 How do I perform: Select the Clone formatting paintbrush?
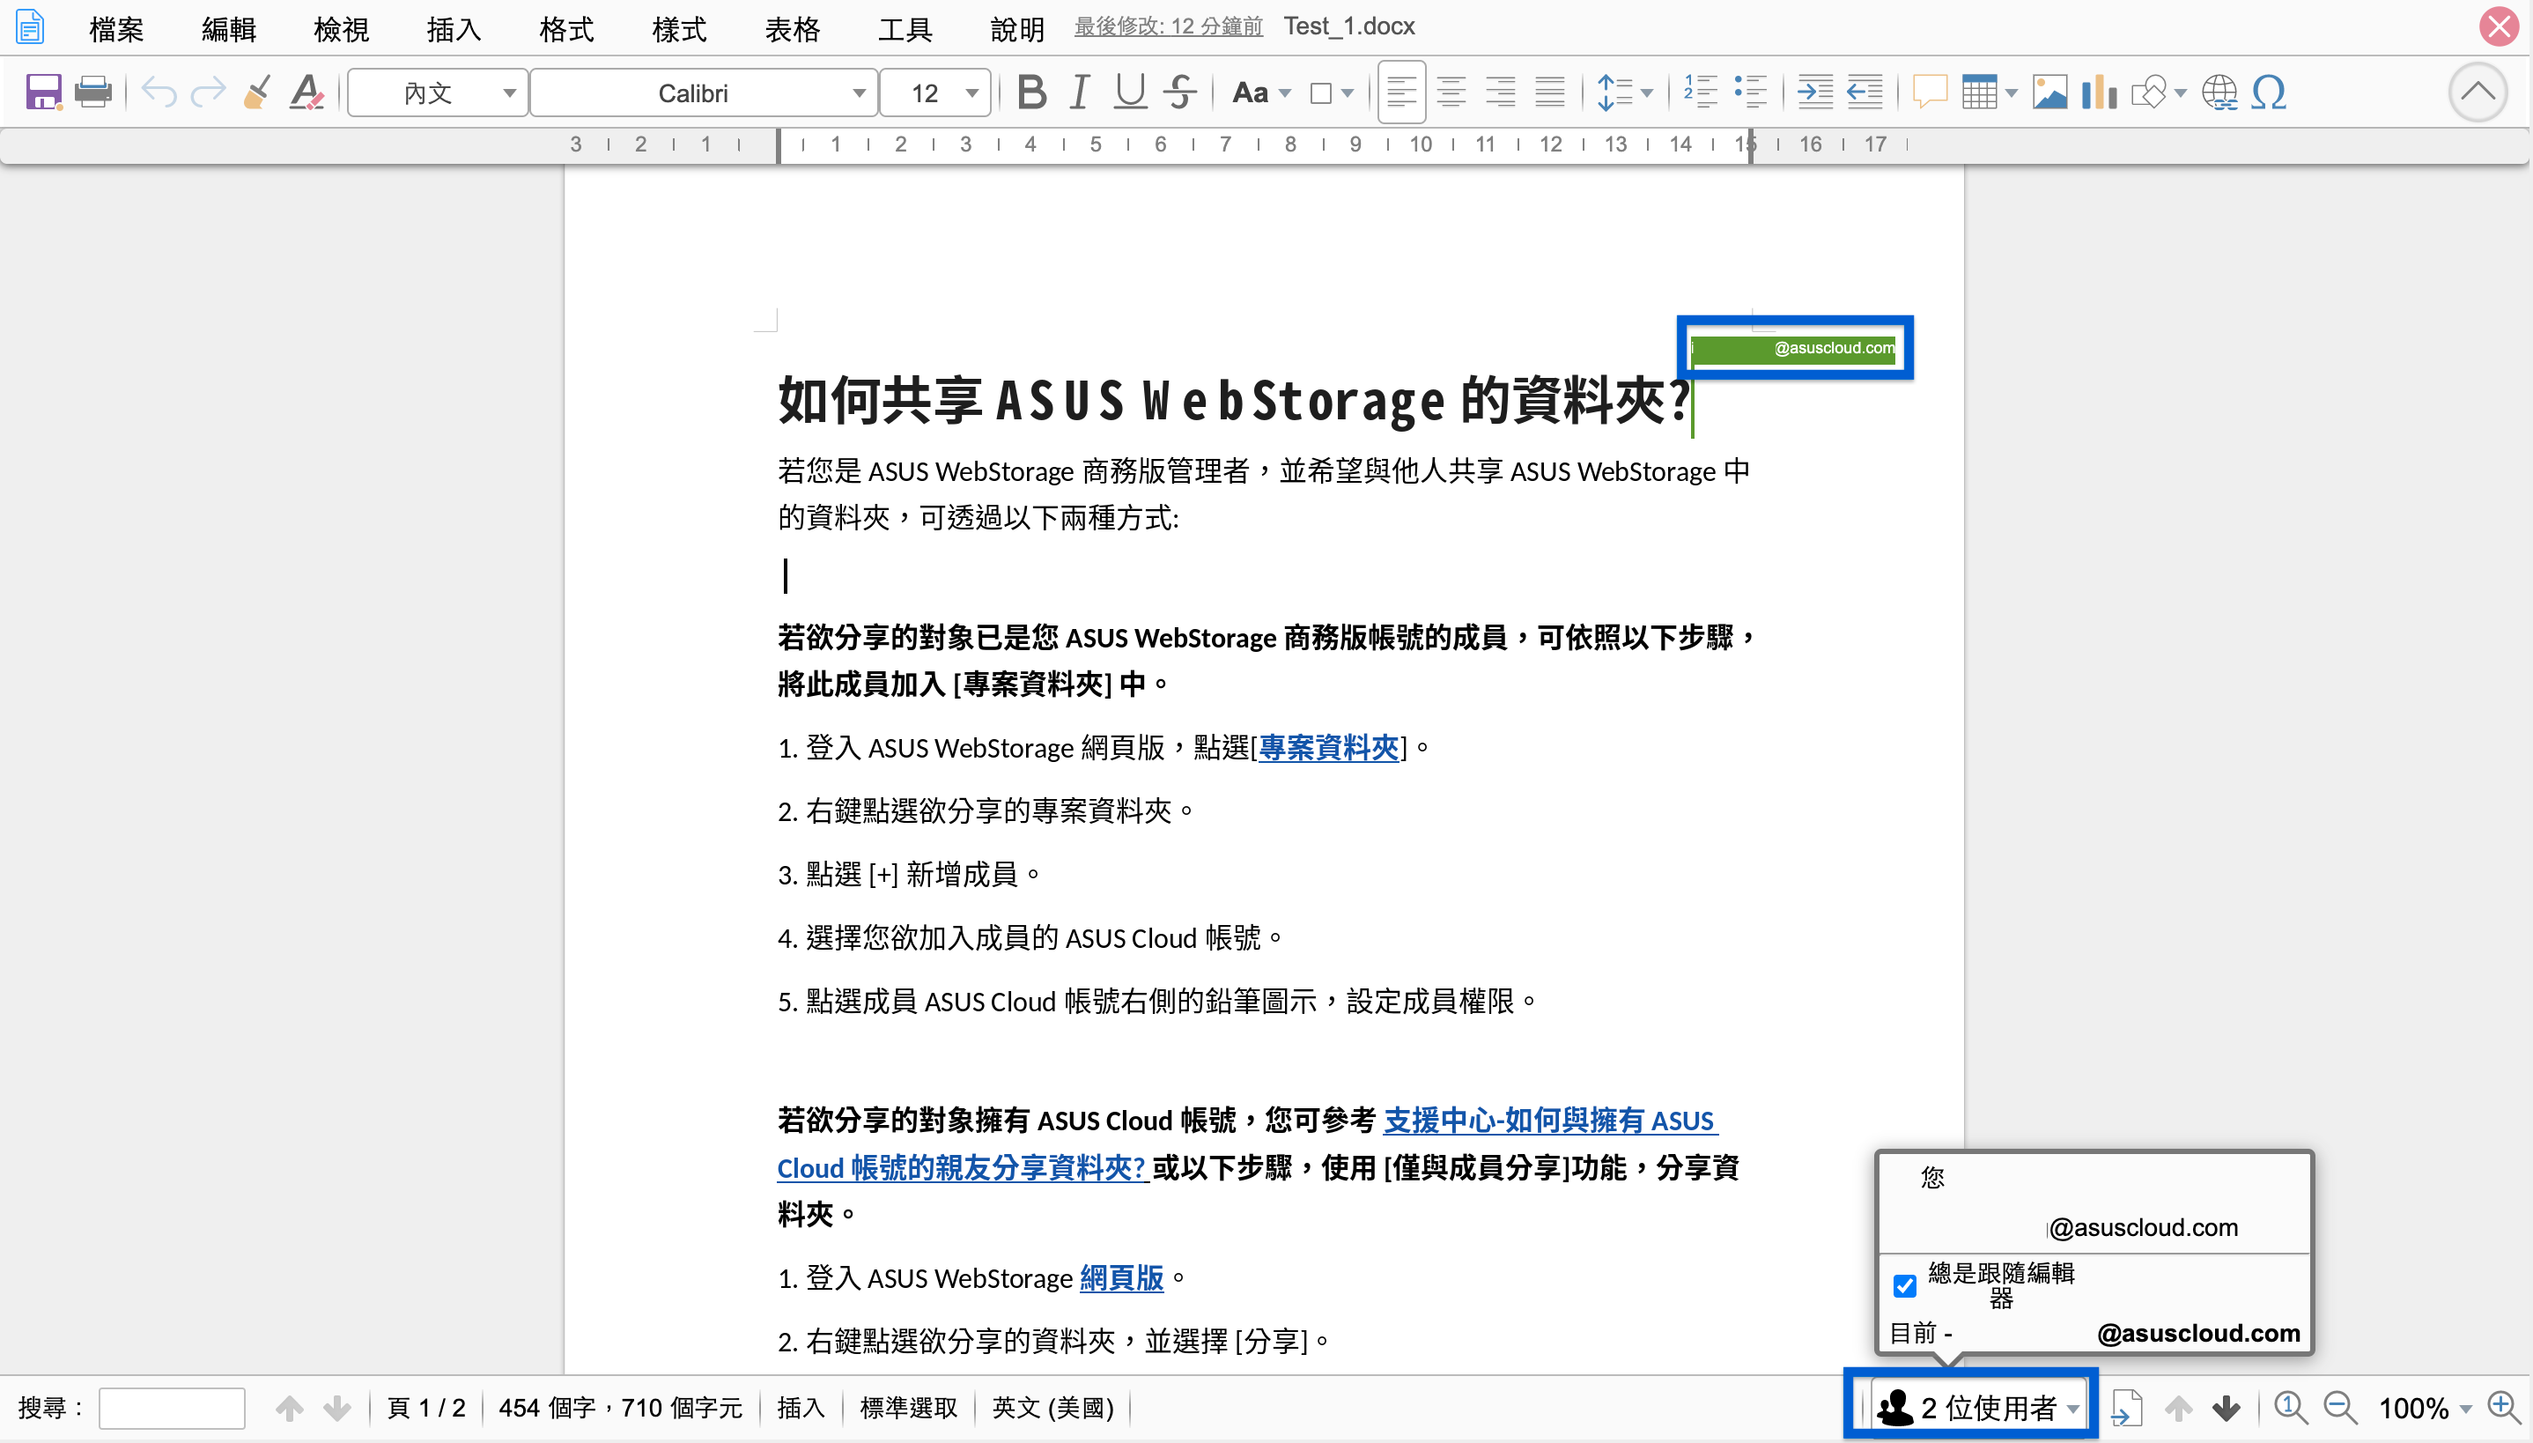257,93
